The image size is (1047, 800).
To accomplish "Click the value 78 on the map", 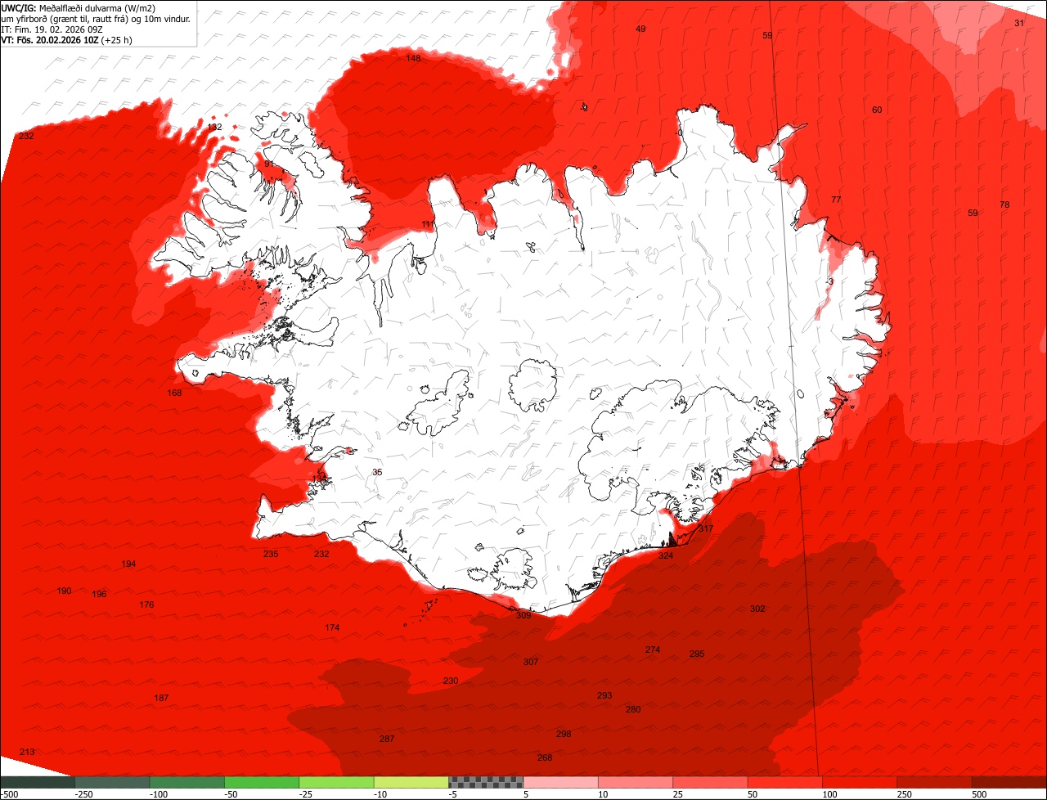I will (1004, 204).
